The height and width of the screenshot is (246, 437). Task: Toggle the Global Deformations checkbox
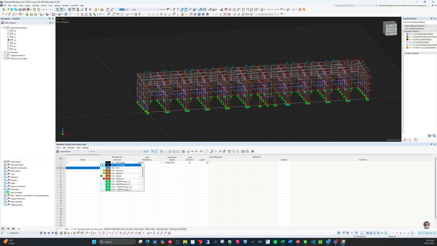(5, 28)
